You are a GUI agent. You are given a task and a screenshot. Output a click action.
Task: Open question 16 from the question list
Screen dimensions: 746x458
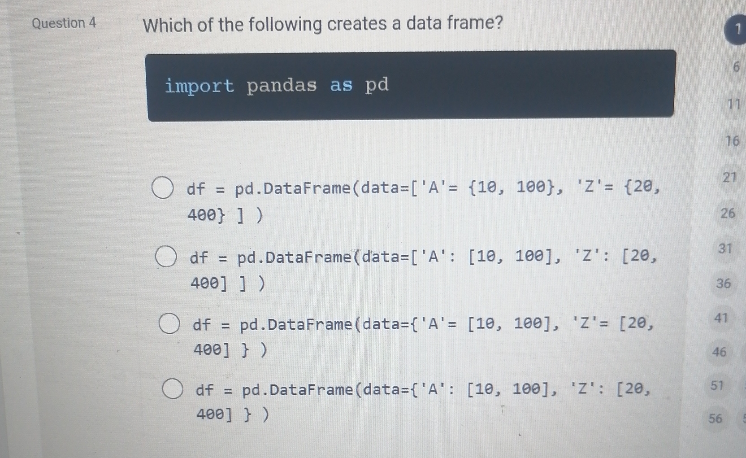coord(732,141)
